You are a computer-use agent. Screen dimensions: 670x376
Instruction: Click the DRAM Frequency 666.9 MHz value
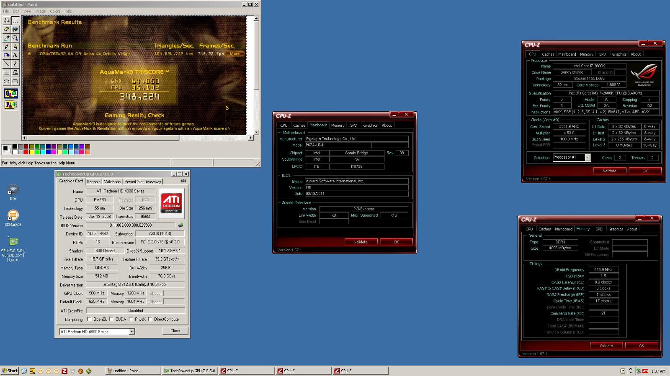coord(603,270)
